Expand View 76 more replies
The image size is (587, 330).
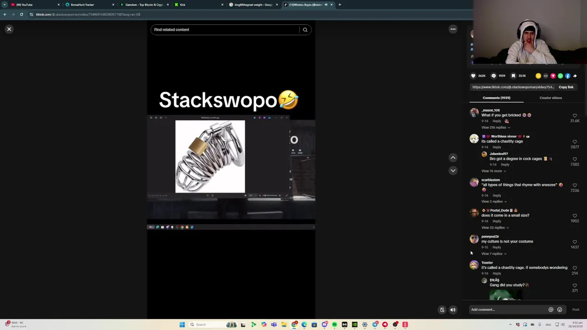[493, 171]
